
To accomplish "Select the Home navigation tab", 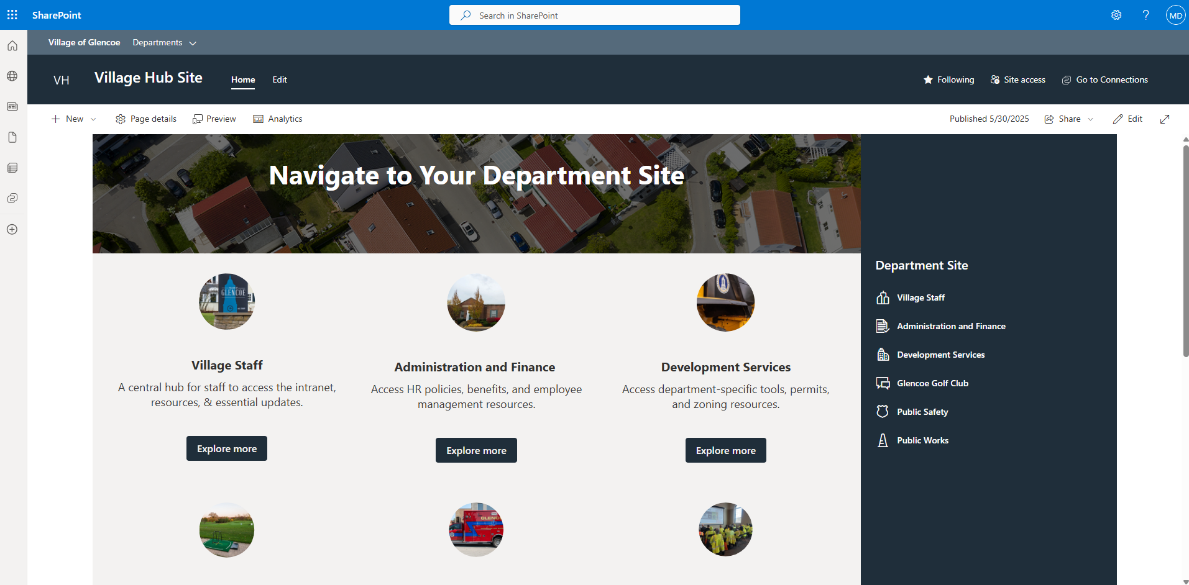I will 243,79.
